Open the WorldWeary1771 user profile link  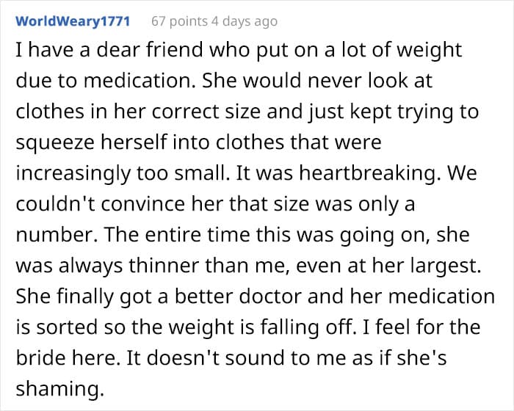73,21
